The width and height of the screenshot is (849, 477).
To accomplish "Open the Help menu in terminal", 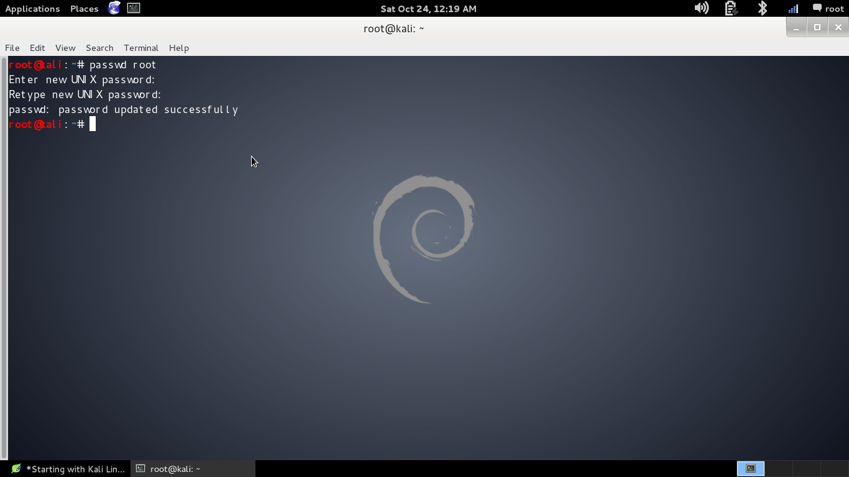I will 179,48.
